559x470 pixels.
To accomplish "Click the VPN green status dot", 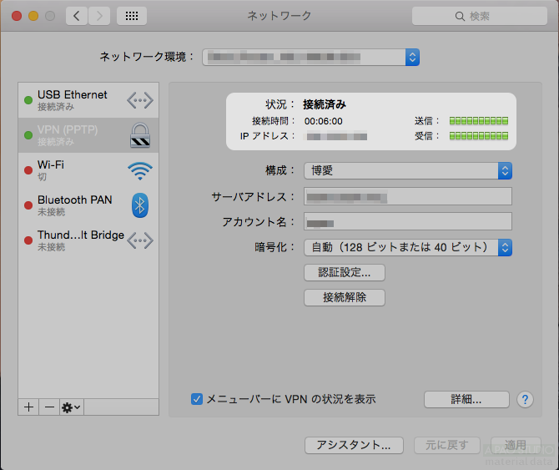I will (28, 135).
